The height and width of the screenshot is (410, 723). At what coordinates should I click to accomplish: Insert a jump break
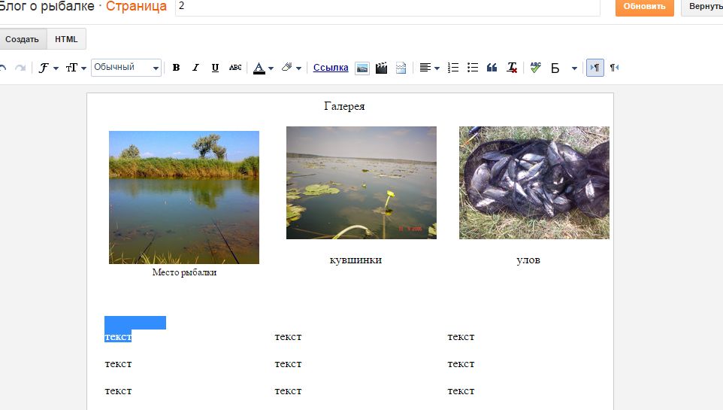click(401, 68)
